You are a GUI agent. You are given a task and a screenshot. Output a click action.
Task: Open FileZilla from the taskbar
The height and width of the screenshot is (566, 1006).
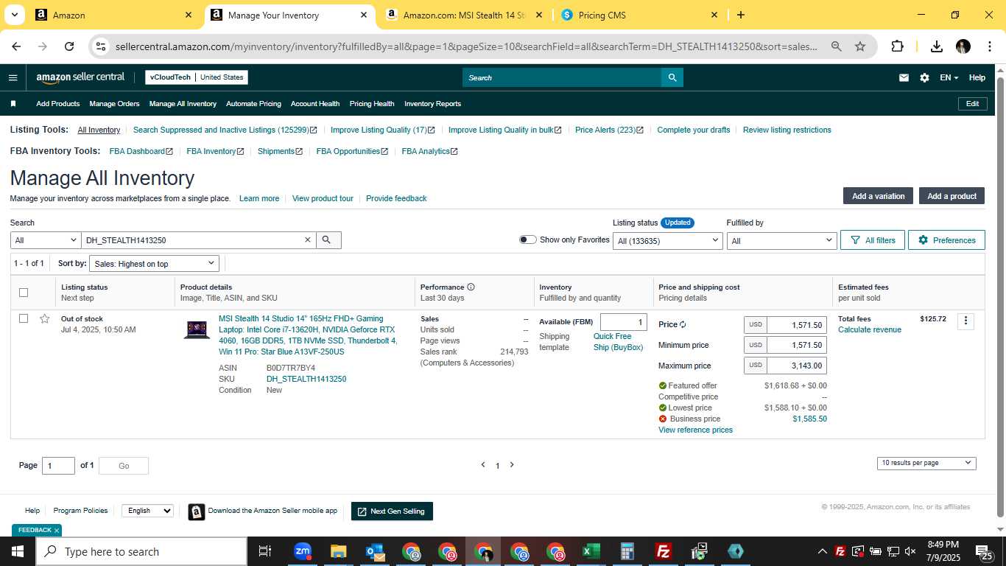coord(663,551)
